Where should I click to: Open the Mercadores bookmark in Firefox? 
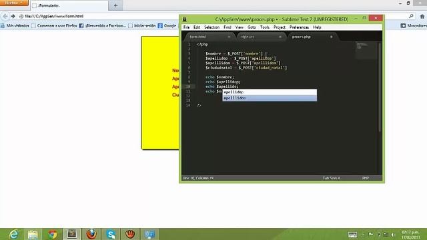click(414, 25)
